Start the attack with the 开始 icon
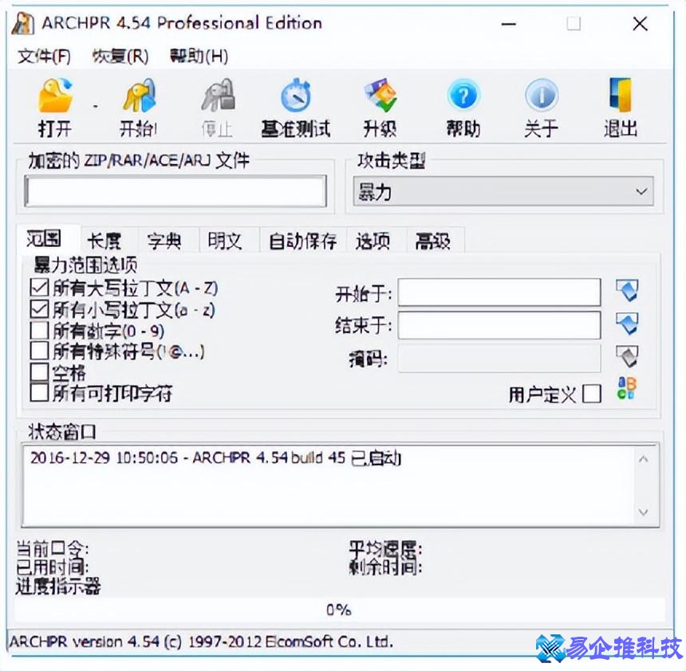 coord(138,97)
